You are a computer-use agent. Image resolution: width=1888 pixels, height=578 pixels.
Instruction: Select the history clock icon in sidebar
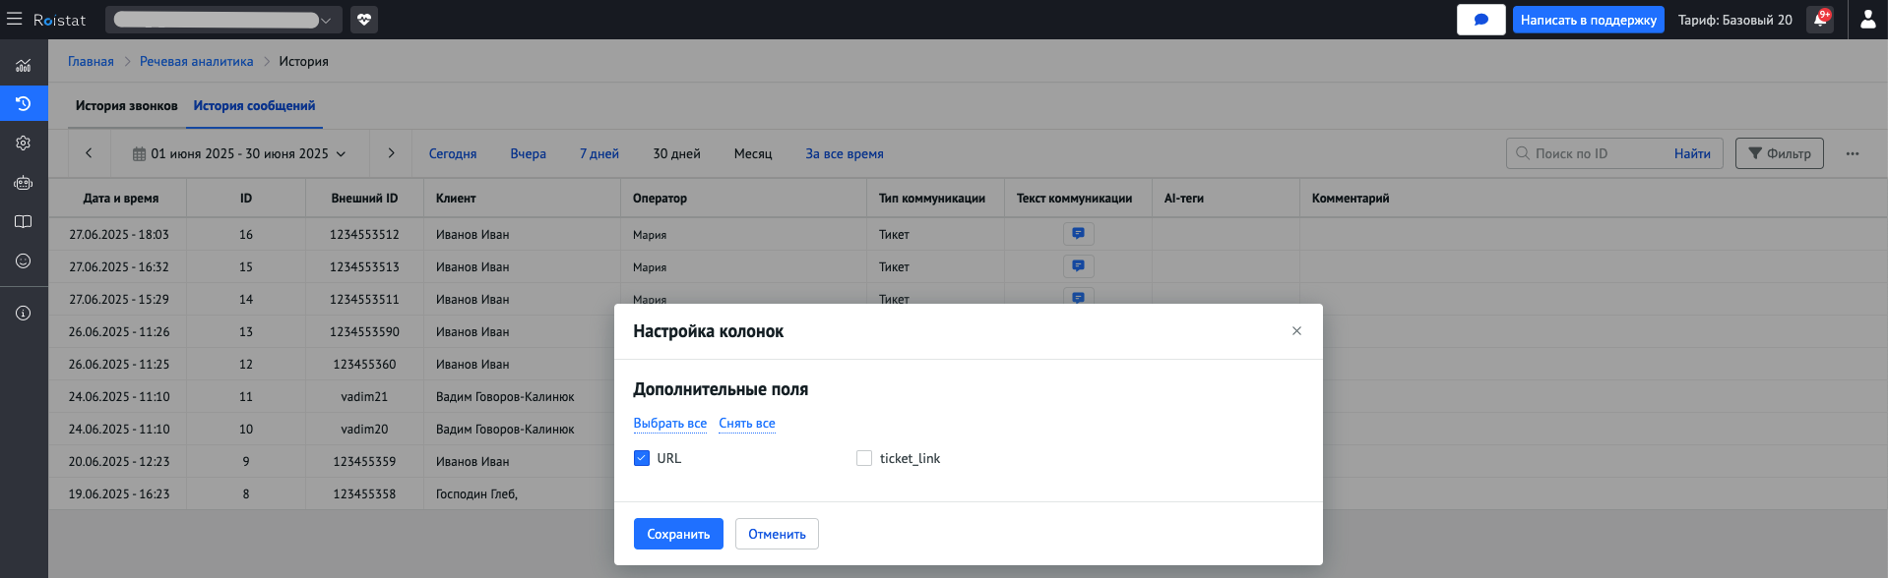(24, 103)
